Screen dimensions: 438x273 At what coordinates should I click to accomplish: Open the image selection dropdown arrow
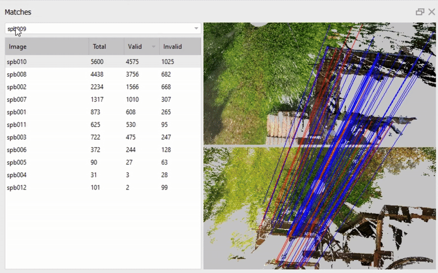tap(196, 28)
